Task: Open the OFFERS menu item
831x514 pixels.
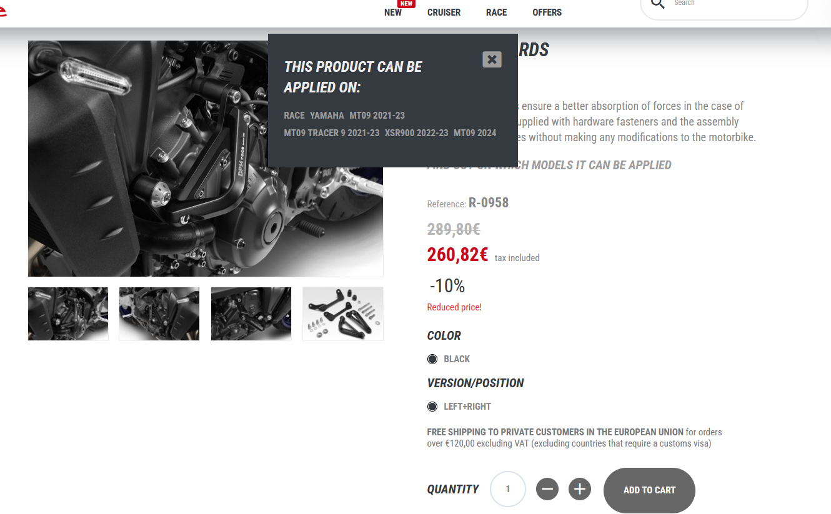Action: 547,12
